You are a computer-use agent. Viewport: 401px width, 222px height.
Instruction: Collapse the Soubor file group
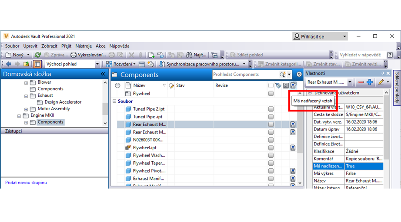(x=114, y=101)
